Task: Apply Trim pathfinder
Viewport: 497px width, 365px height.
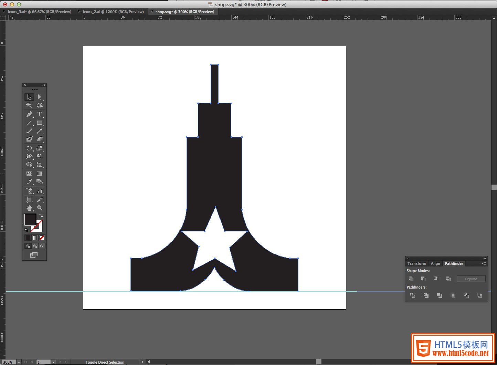Action: pyautogui.click(x=426, y=295)
